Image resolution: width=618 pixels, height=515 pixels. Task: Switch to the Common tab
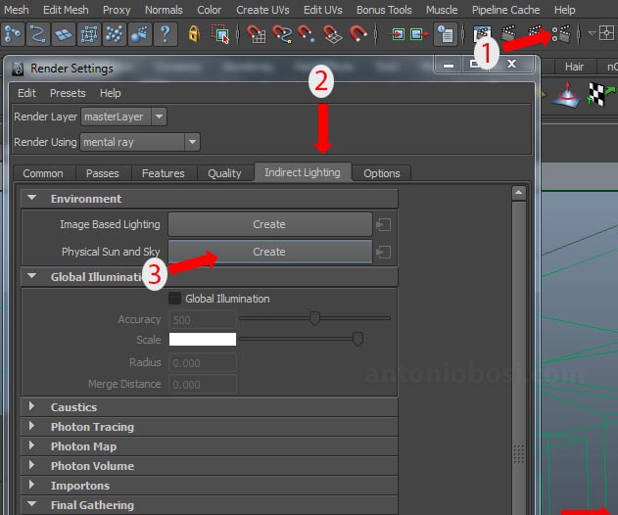43,173
